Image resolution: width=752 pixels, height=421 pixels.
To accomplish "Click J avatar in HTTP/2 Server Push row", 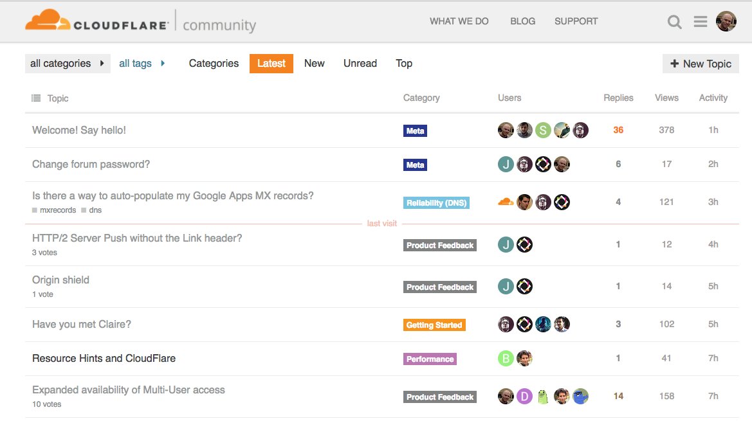I will coord(506,245).
